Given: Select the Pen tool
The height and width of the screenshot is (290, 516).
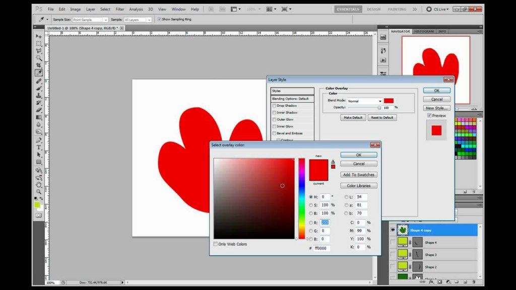Looking at the screenshot, I should (x=39, y=140).
